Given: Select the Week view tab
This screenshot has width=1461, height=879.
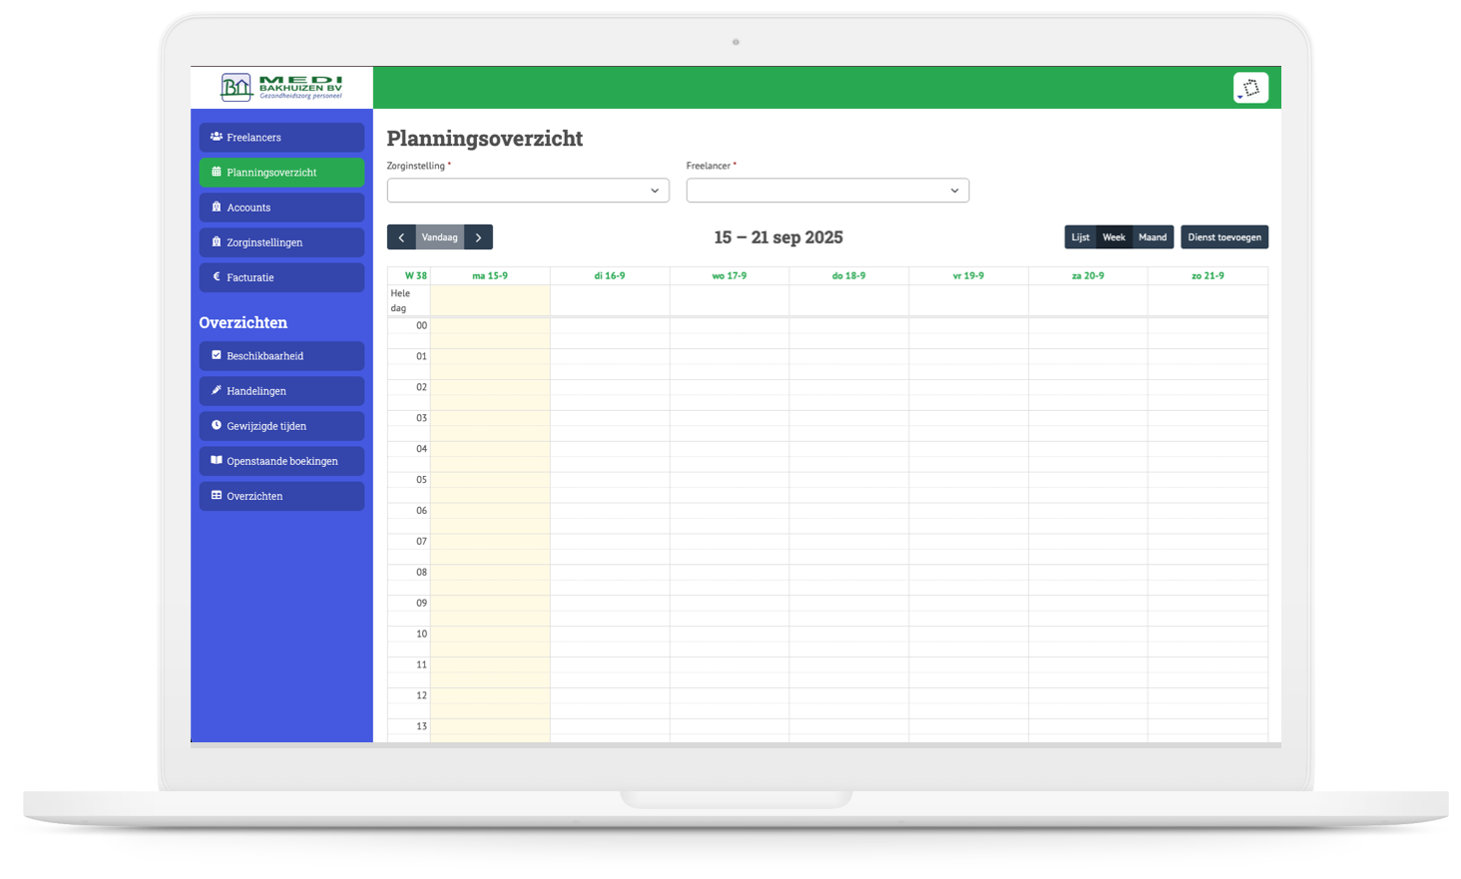Looking at the screenshot, I should click(x=1114, y=237).
